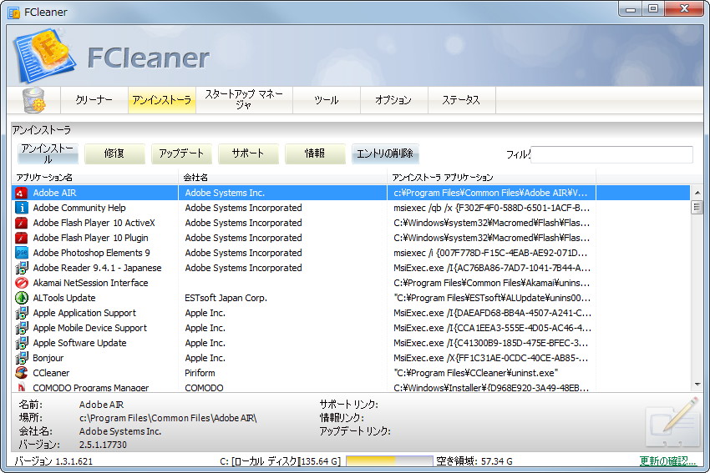The image size is (710, 473).
Task: Click the 情報 button
Action: (315, 153)
